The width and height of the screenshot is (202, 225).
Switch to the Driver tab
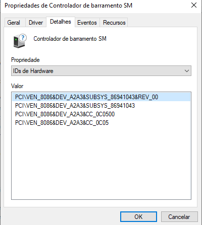36,23
